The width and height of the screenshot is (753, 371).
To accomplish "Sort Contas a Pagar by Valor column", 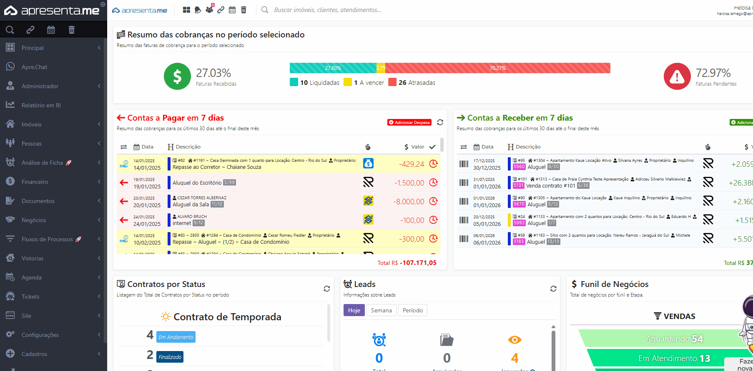I will (414, 147).
